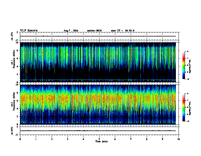Select the ch.1 color bar units label

pyautogui.click(x=190, y=67)
